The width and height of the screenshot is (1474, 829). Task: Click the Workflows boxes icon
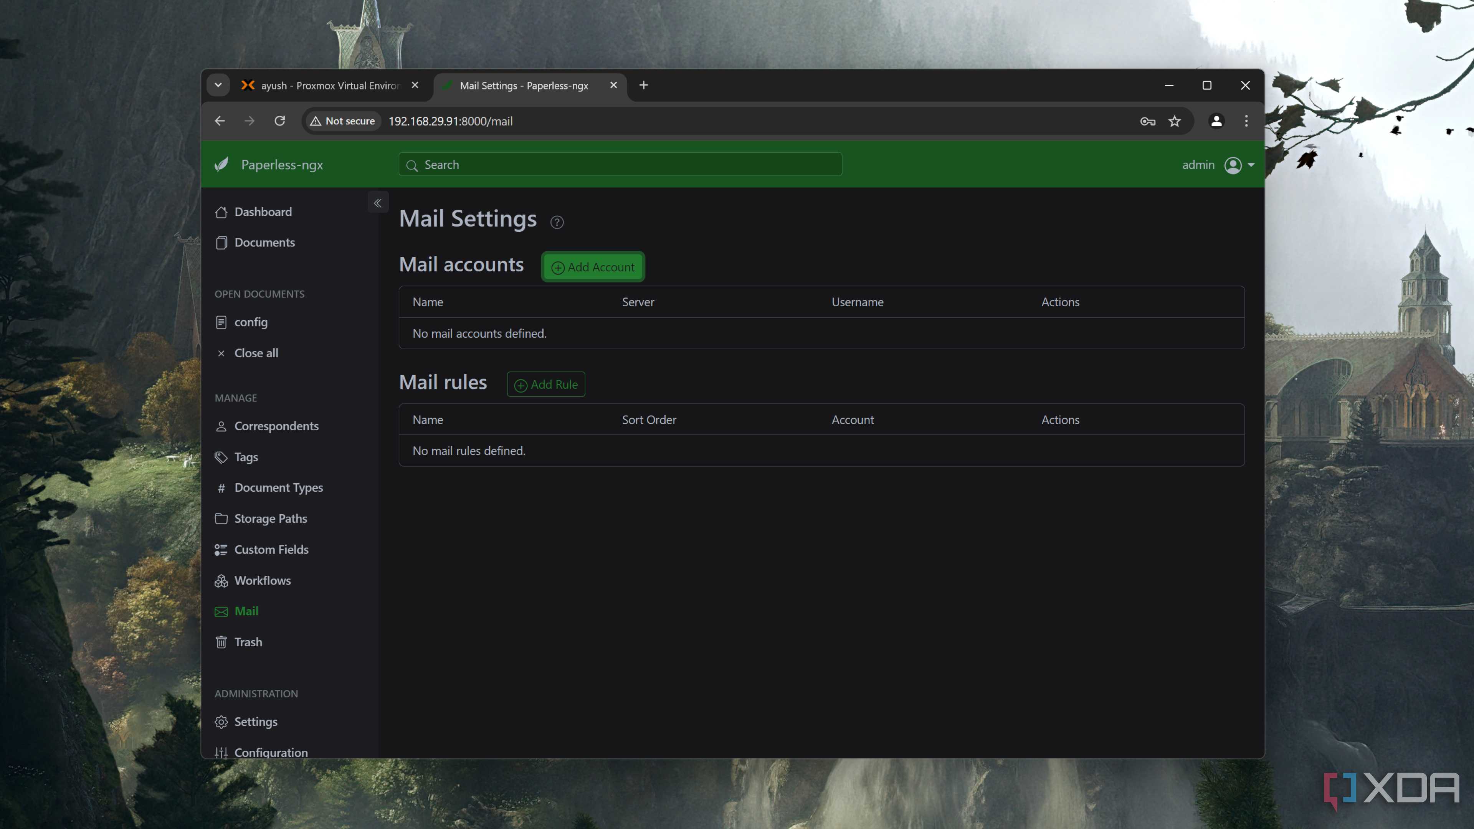[x=221, y=581]
